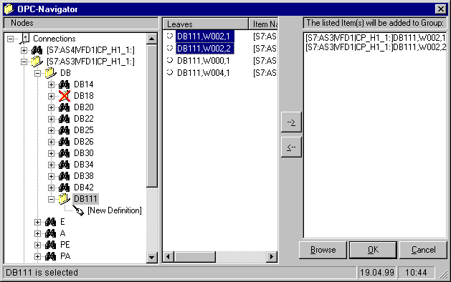Confirm with the OK button
The width and height of the screenshot is (451, 282).
click(373, 250)
